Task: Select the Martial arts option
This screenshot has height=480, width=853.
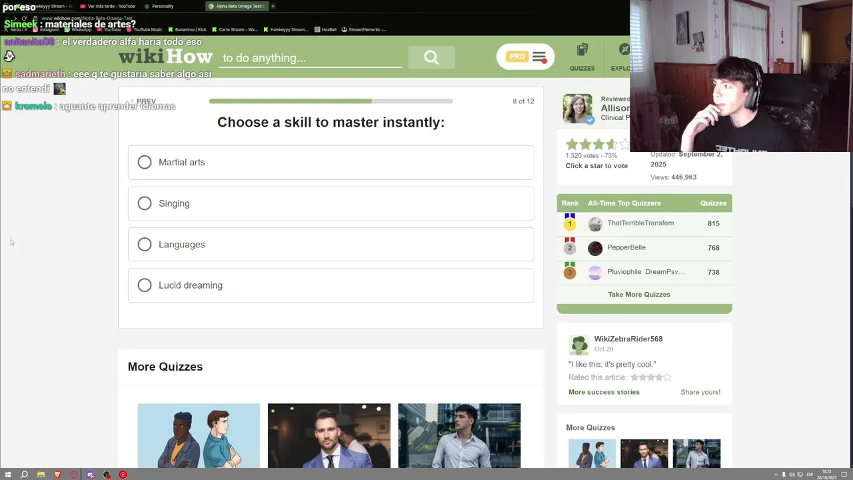Action: coord(331,162)
